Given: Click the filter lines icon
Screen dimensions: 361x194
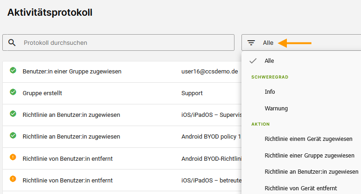Looking at the screenshot, I should coord(251,42).
